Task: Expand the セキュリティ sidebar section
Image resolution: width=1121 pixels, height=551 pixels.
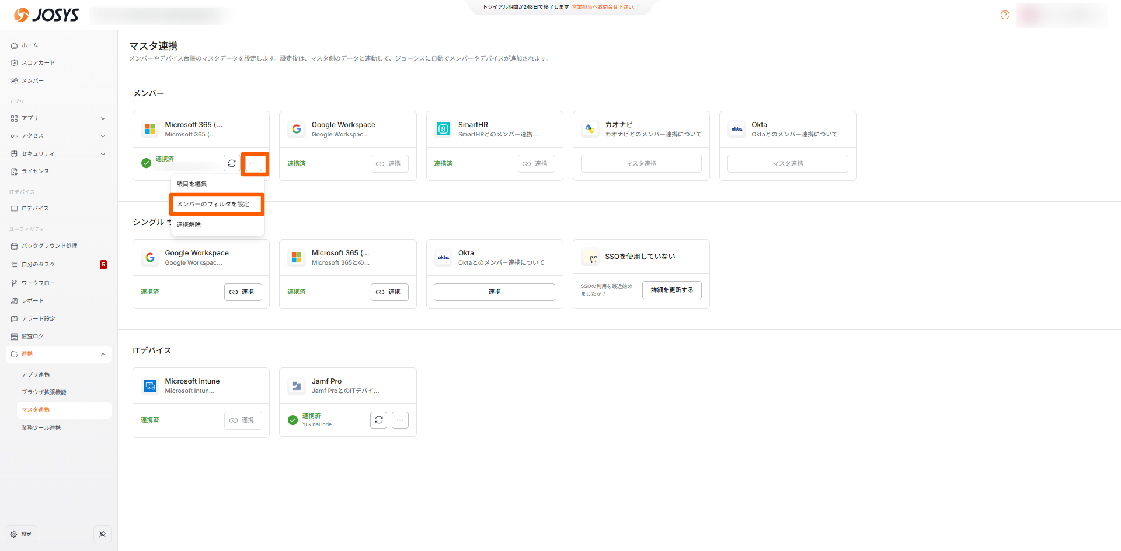Action: pos(103,154)
